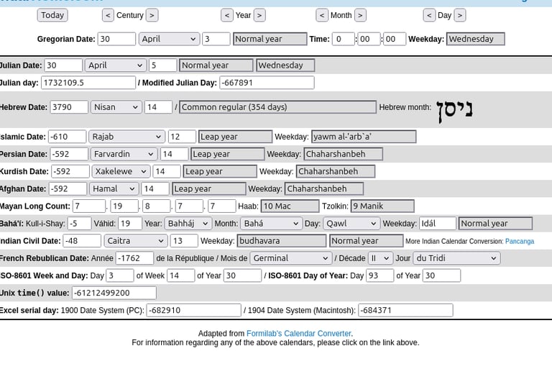The width and height of the screenshot is (552, 369).
Task: Go to previous century with the < button
Action: click(x=108, y=16)
